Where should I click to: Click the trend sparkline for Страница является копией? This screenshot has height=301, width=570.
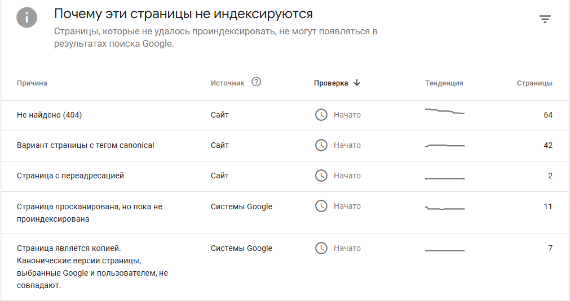tap(445, 250)
